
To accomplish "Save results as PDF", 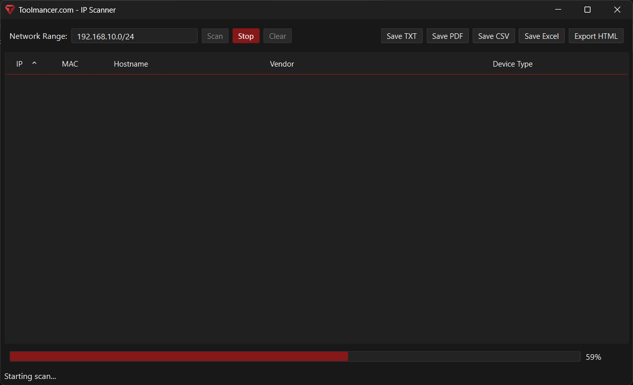I will (447, 36).
